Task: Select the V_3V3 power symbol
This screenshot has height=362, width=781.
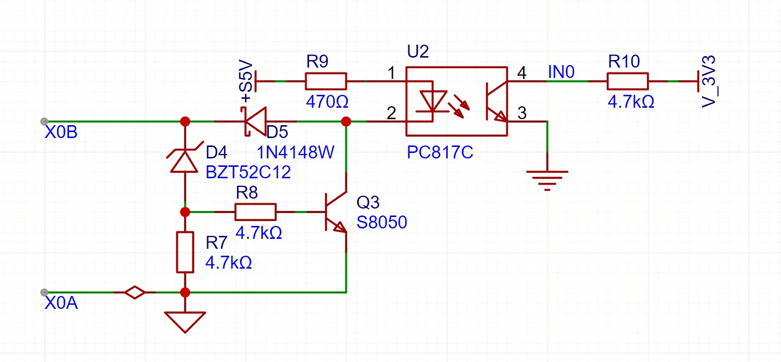Action: (699, 81)
